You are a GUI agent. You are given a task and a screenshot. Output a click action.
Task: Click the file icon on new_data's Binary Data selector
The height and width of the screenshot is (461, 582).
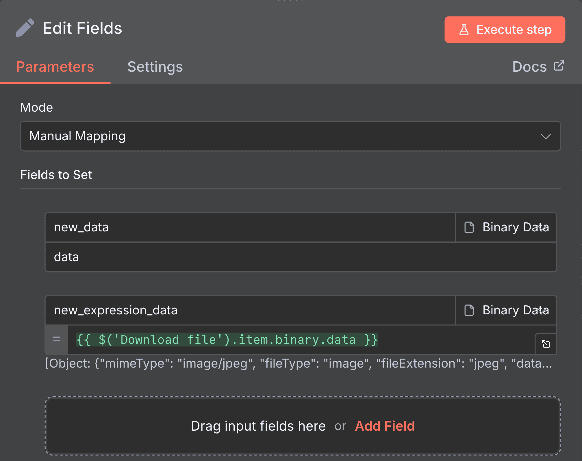pyautogui.click(x=469, y=227)
